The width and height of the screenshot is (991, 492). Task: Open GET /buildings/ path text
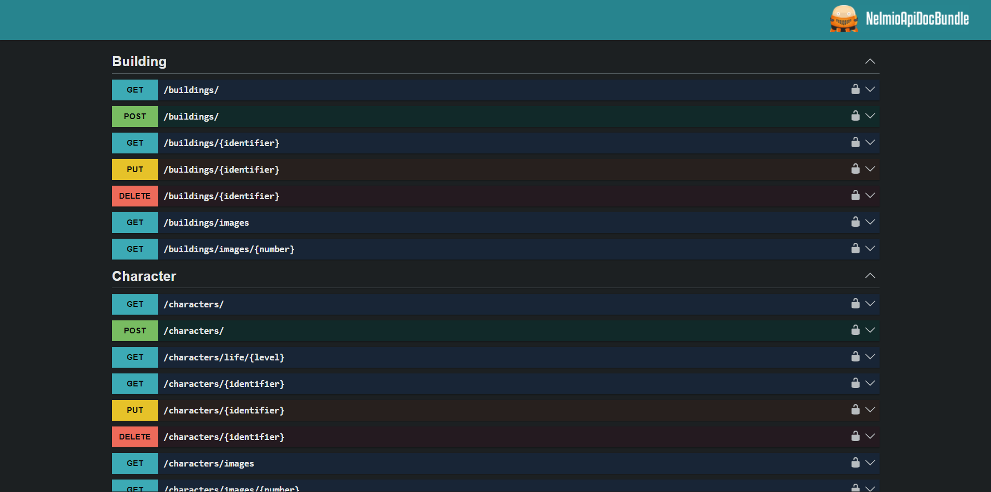tap(191, 90)
